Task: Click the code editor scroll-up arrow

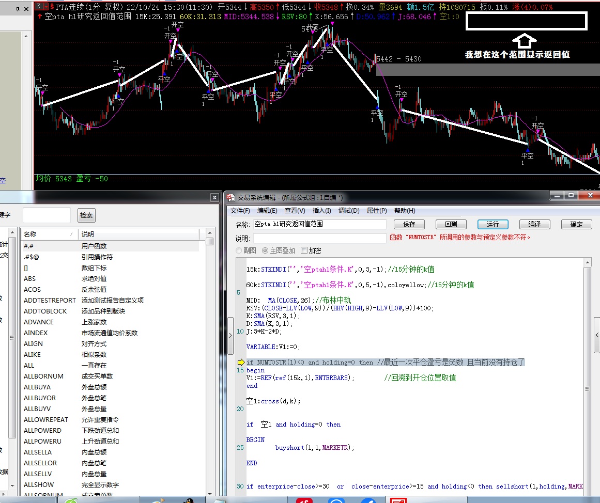Action: tap(588, 262)
